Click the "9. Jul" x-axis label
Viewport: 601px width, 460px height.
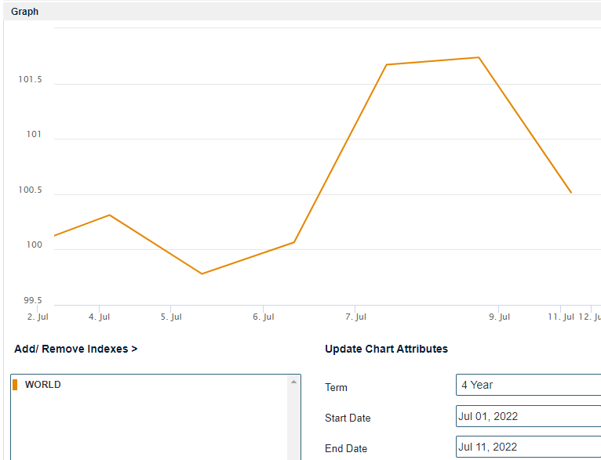click(x=499, y=317)
